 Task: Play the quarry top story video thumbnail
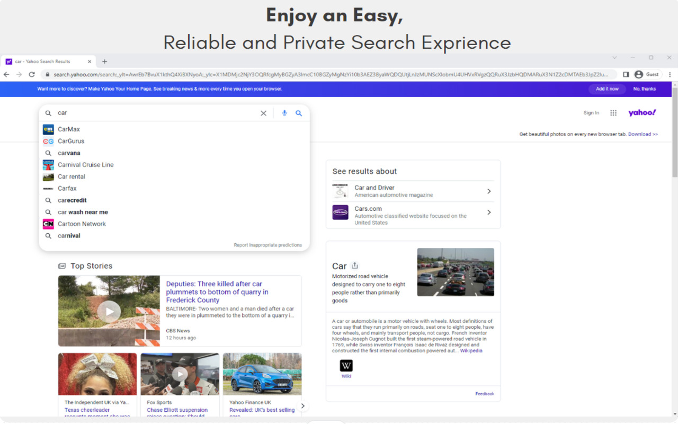[x=109, y=311]
